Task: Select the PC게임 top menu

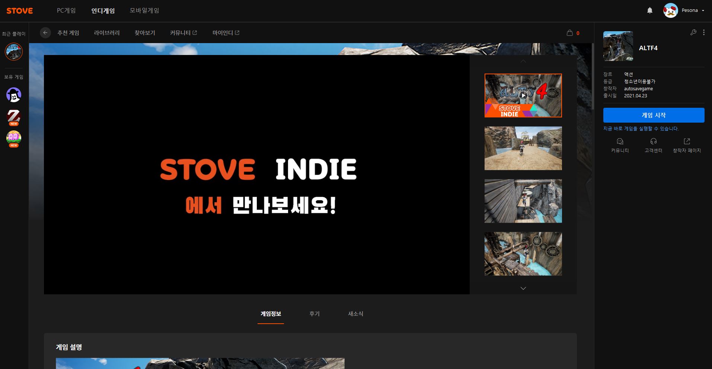Action: coord(66,10)
